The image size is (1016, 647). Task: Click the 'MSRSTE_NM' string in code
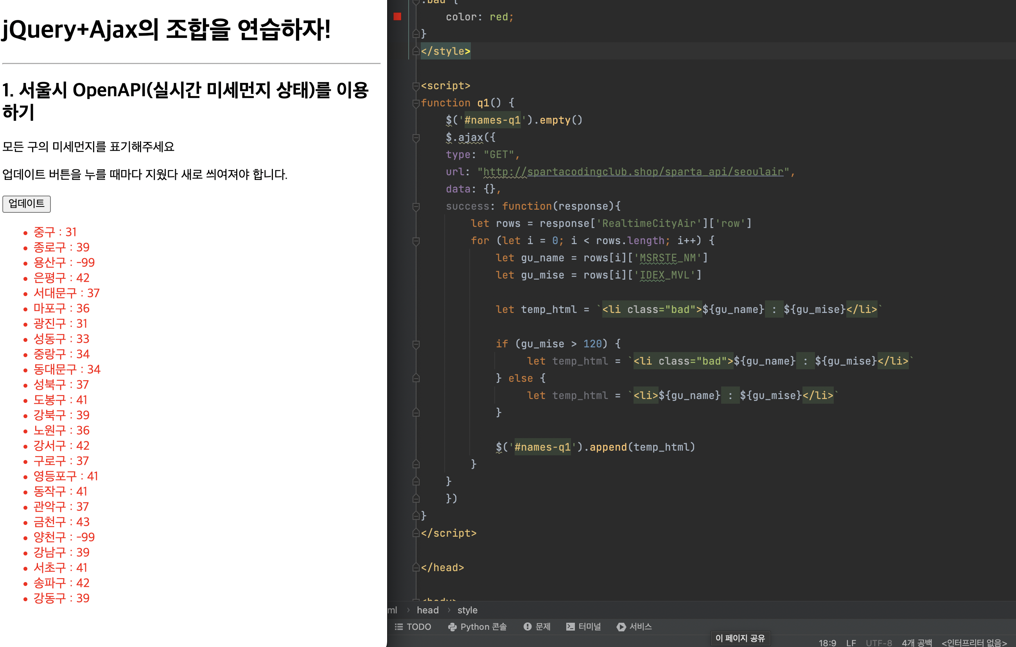click(x=668, y=258)
